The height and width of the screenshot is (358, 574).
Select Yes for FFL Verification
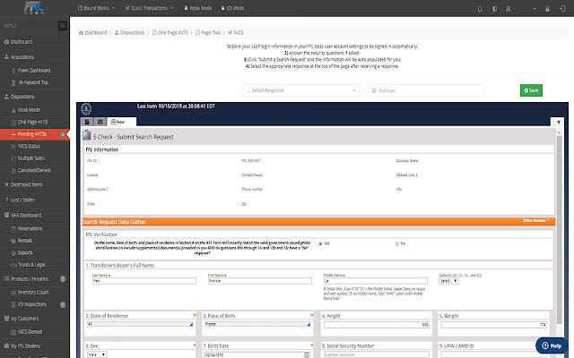[x=321, y=243]
